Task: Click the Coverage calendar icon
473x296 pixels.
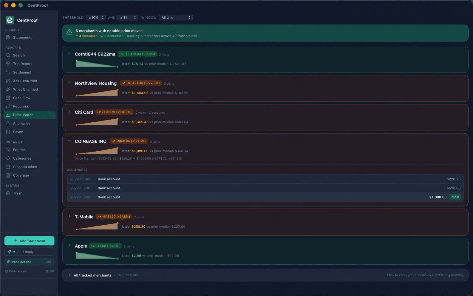Action: pos(8,175)
